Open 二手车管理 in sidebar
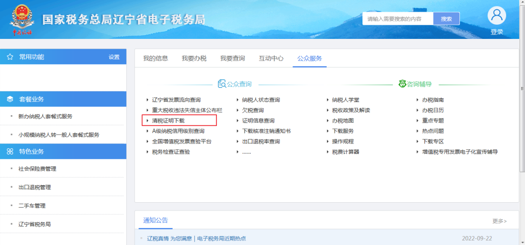This screenshot has height=245, width=525. (x=32, y=206)
